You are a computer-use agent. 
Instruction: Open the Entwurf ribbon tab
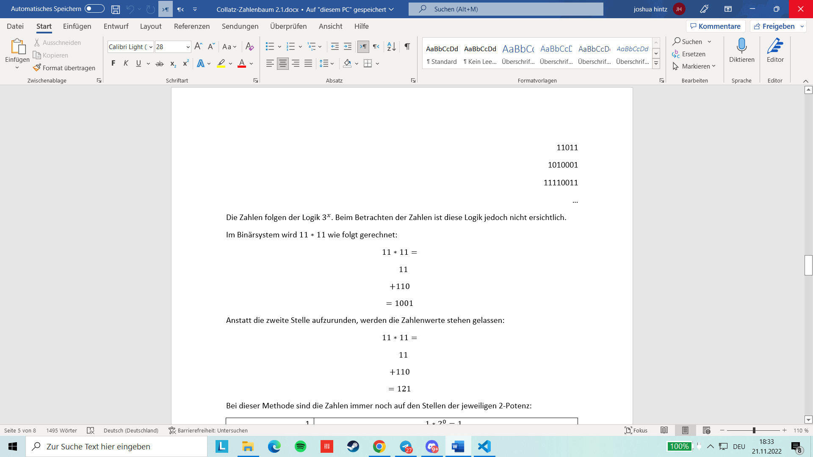pos(116,26)
